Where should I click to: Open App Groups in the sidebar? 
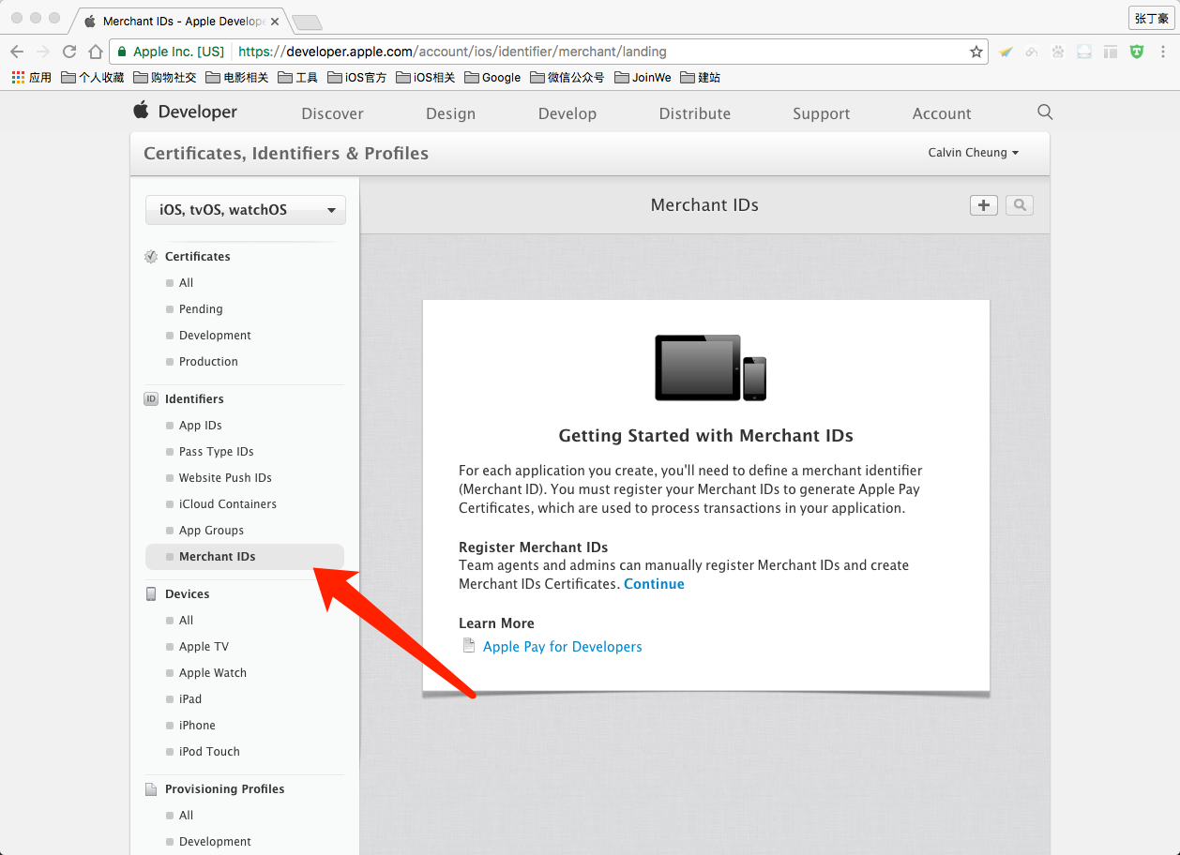tap(211, 530)
